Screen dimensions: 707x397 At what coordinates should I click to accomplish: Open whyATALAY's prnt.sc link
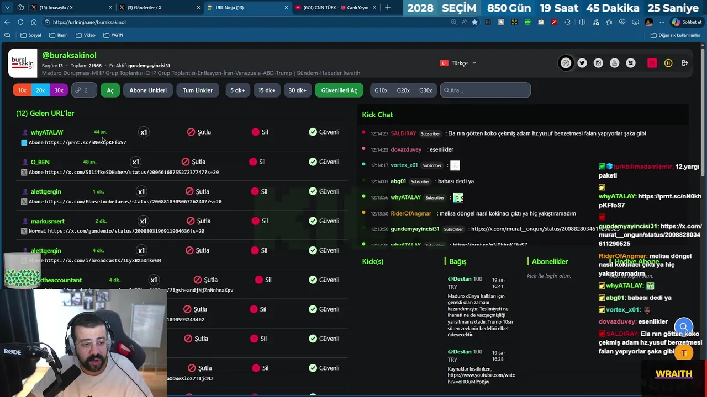(x=86, y=142)
